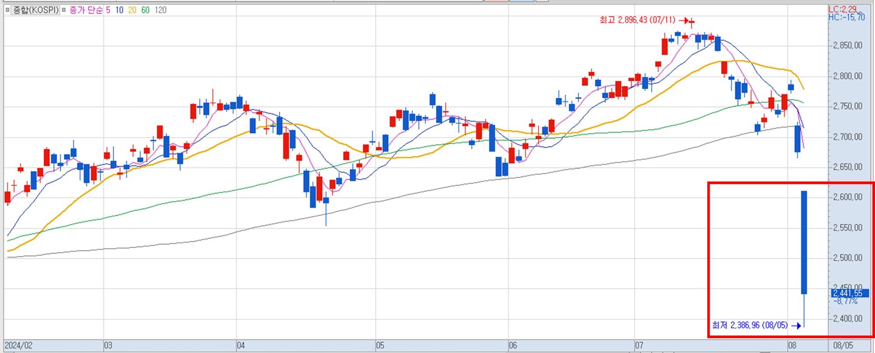875x353 pixels.
Task: Click the LC:2.29 indicator text
Action: coord(843,9)
